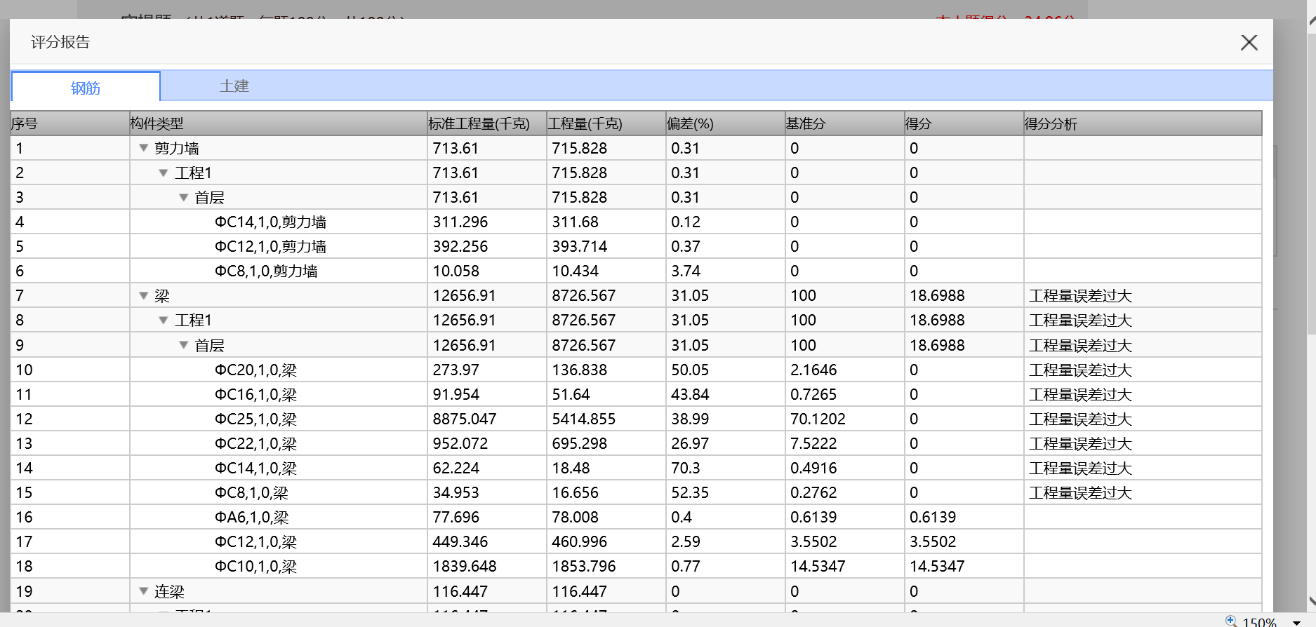Screen dimensions: 1316x627
Task: Select the ΦC25,1,0,梁 row
Action: point(636,419)
